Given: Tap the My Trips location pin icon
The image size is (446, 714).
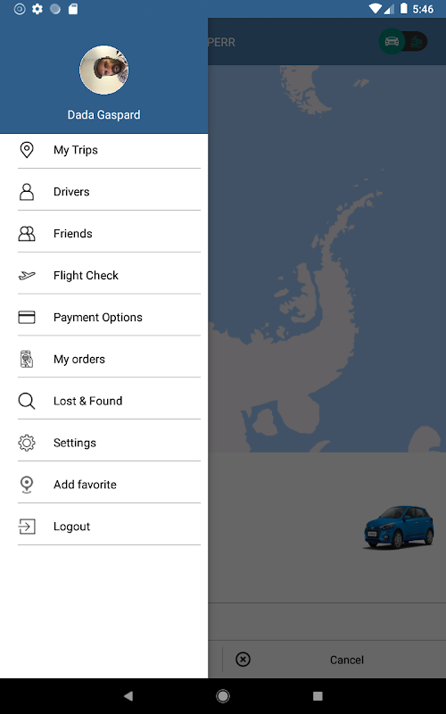Looking at the screenshot, I should [x=27, y=150].
